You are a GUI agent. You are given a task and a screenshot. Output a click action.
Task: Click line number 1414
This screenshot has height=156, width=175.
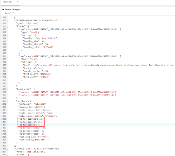[x=4, y=143]
